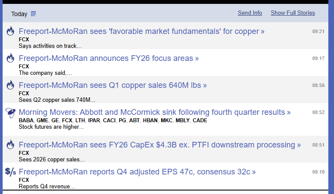Click the CADE ticker symbol
334x194 pixels.
[200, 120]
